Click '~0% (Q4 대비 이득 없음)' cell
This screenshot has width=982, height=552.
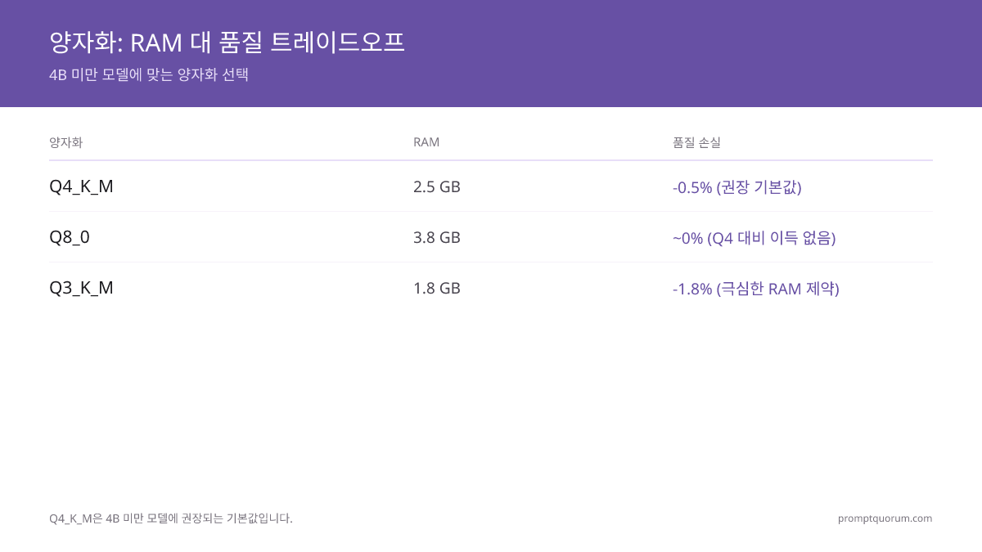pyautogui.click(x=754, y=238)
